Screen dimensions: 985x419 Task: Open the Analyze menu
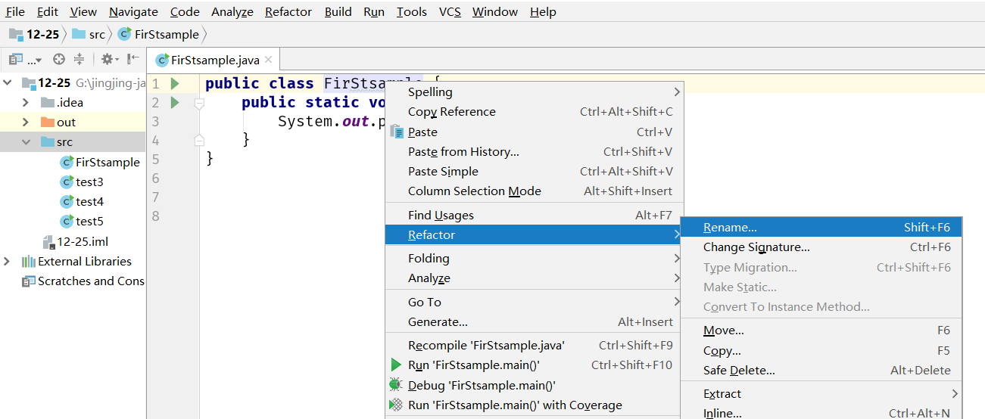click(233, 12)
